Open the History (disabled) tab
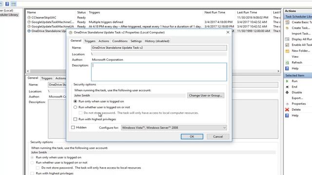 click(157, 41)
